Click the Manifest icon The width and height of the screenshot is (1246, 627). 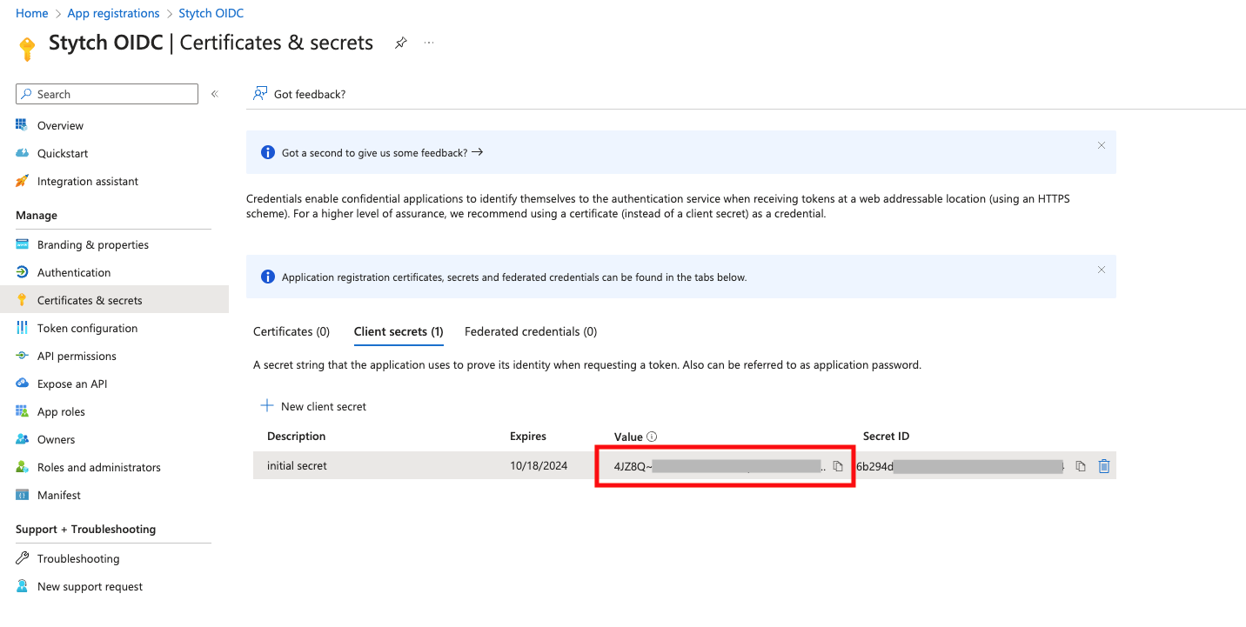coord(22,495)
